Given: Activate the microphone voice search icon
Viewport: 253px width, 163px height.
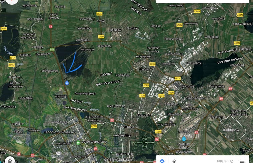Looking at the screenshot, I should 174,161.
